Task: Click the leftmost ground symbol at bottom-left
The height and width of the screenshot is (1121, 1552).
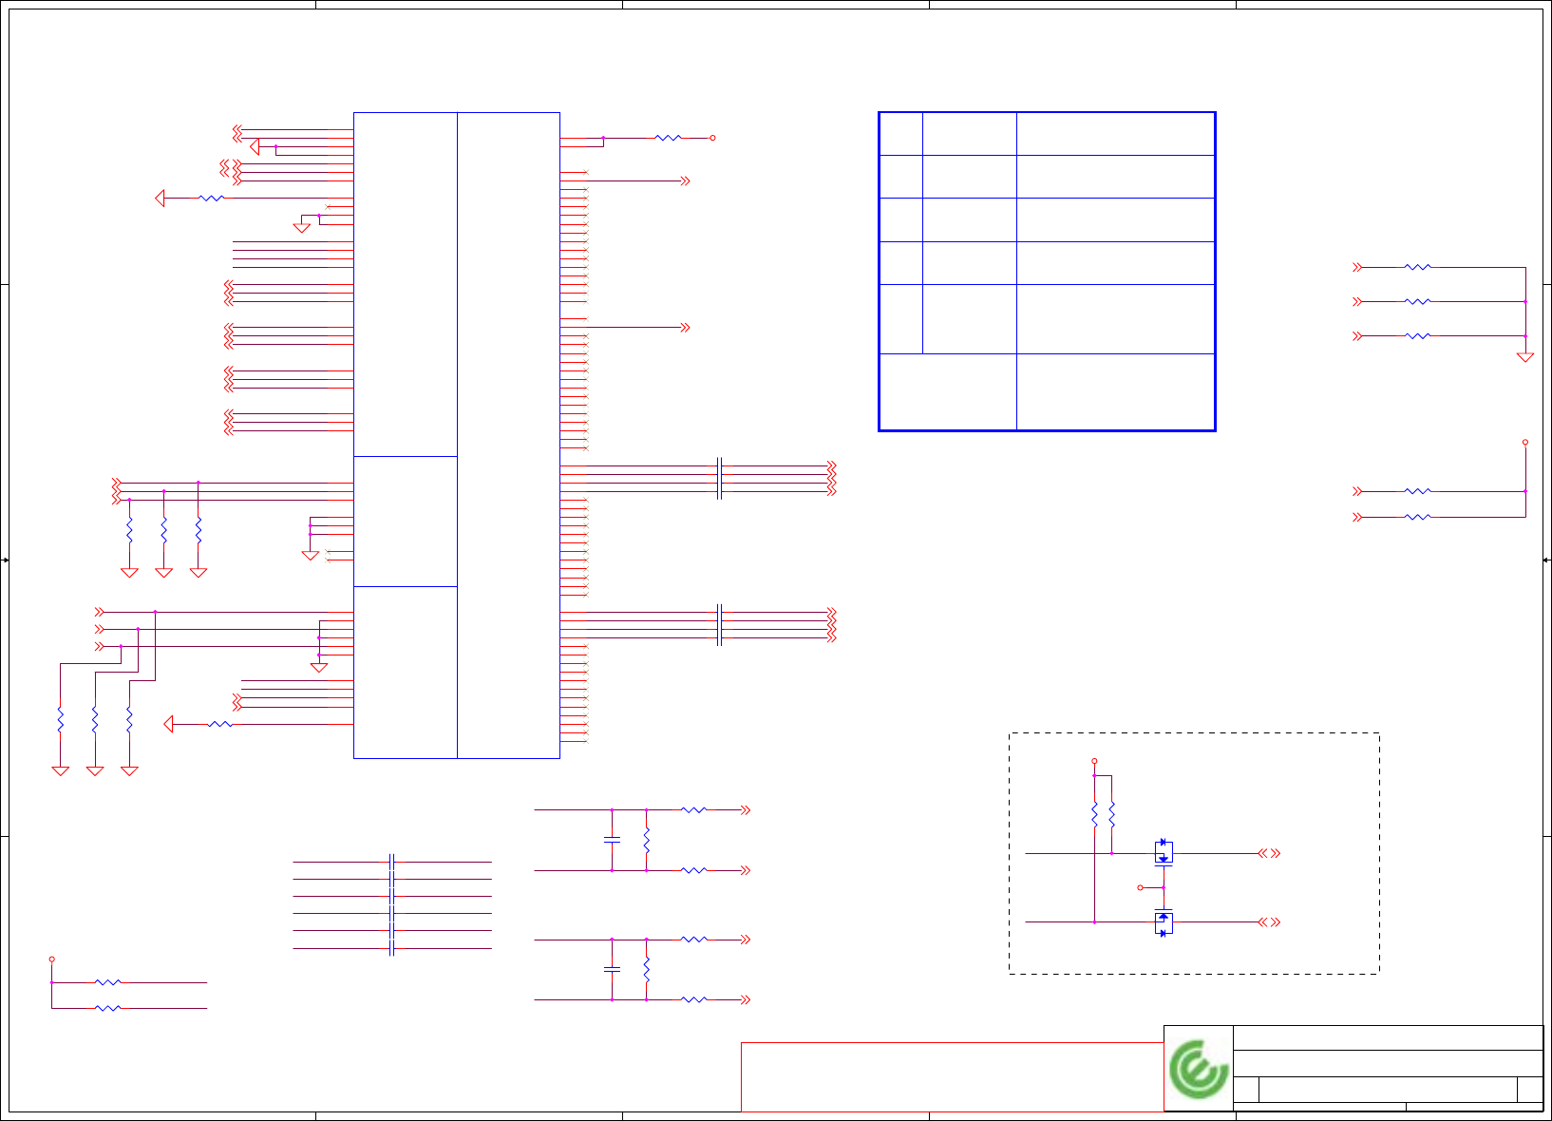Action: [x=61, y=770]
